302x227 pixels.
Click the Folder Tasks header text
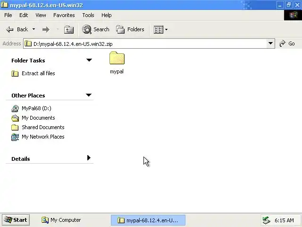(28, 61)
